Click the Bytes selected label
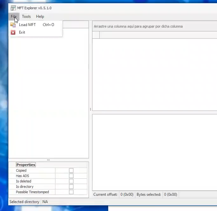The height and width of the screenshot is (211, 217). click(149, 195)
